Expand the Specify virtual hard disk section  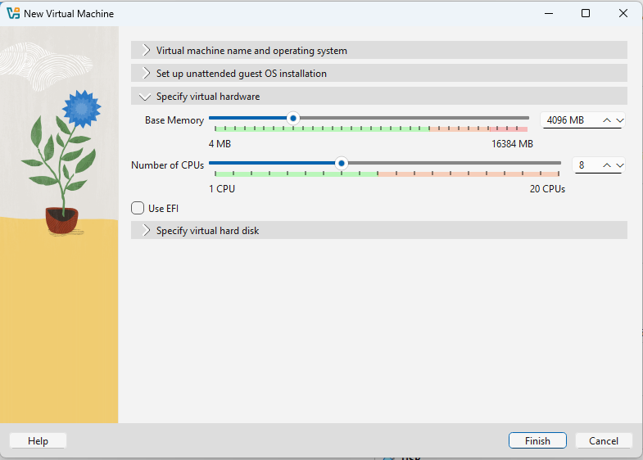[147, 231]
